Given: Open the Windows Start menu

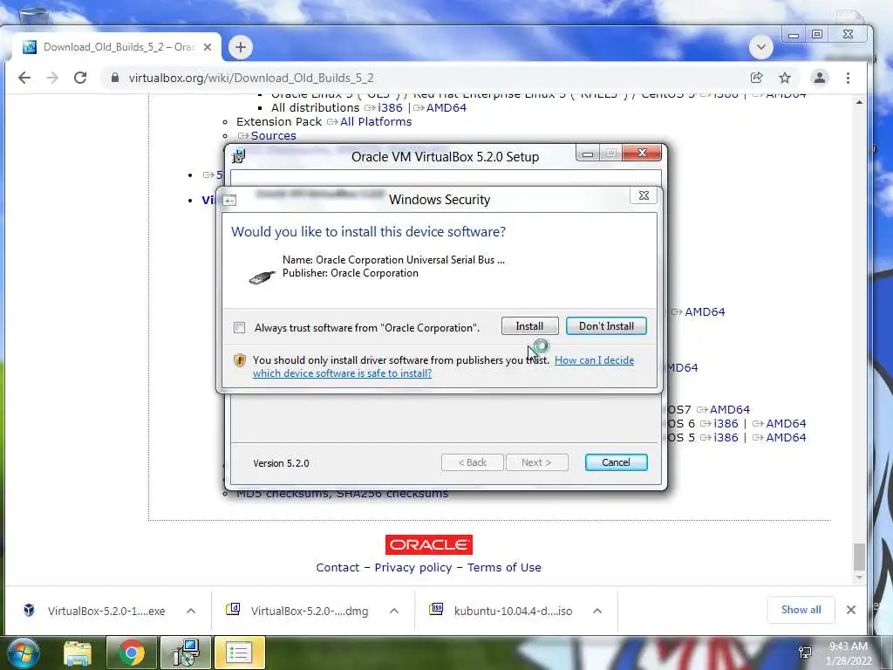Looking at the screenshot, I should click(x=23, y=653).
